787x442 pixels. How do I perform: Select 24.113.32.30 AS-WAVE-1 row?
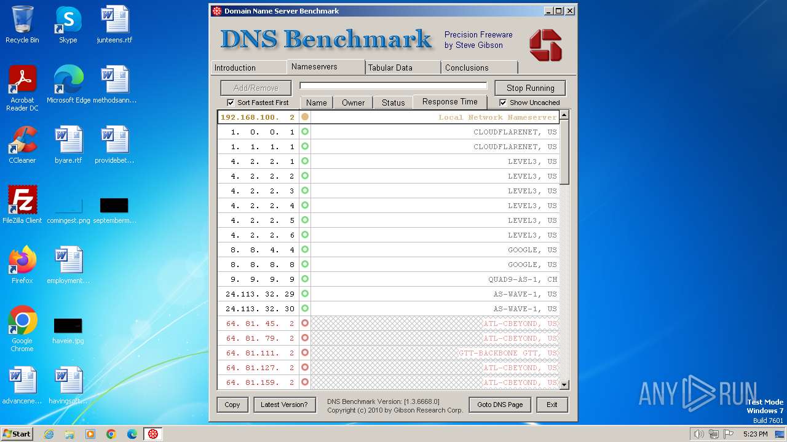click(389, 308)
